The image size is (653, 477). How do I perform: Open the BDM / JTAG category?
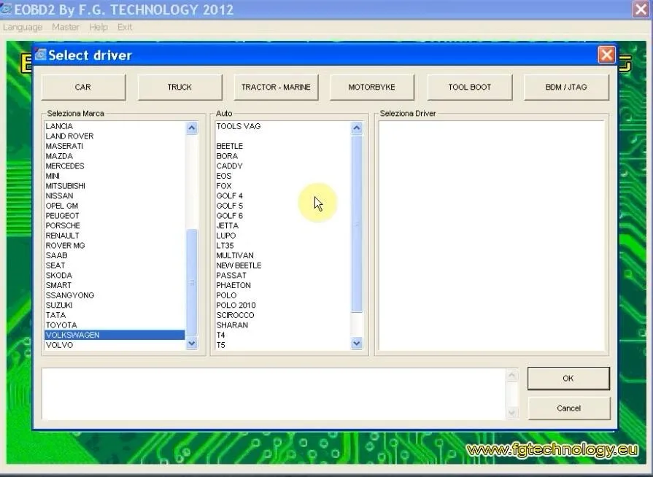566,87
